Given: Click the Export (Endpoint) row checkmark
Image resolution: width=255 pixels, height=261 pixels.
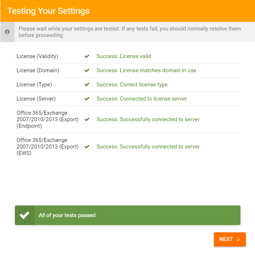Looking at the screenshot, I should [x=87, y=119].
